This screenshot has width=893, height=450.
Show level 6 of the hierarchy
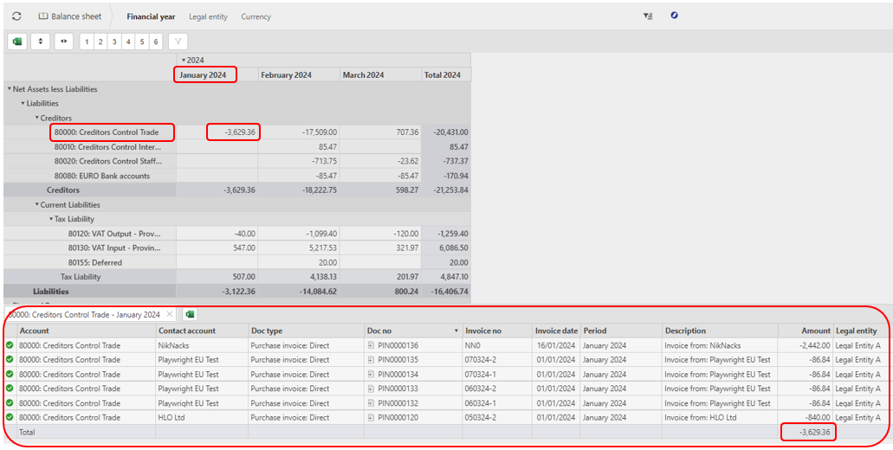(x=156, y=42)
